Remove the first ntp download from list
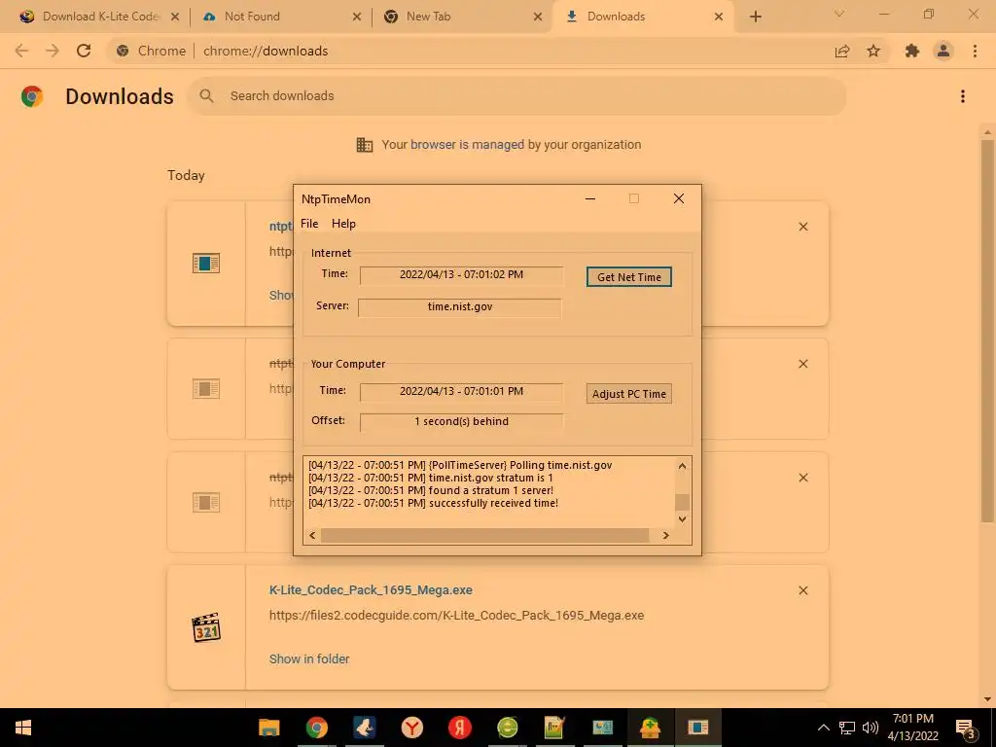Viewport: 996px width, 747px height. pos(802,227)
